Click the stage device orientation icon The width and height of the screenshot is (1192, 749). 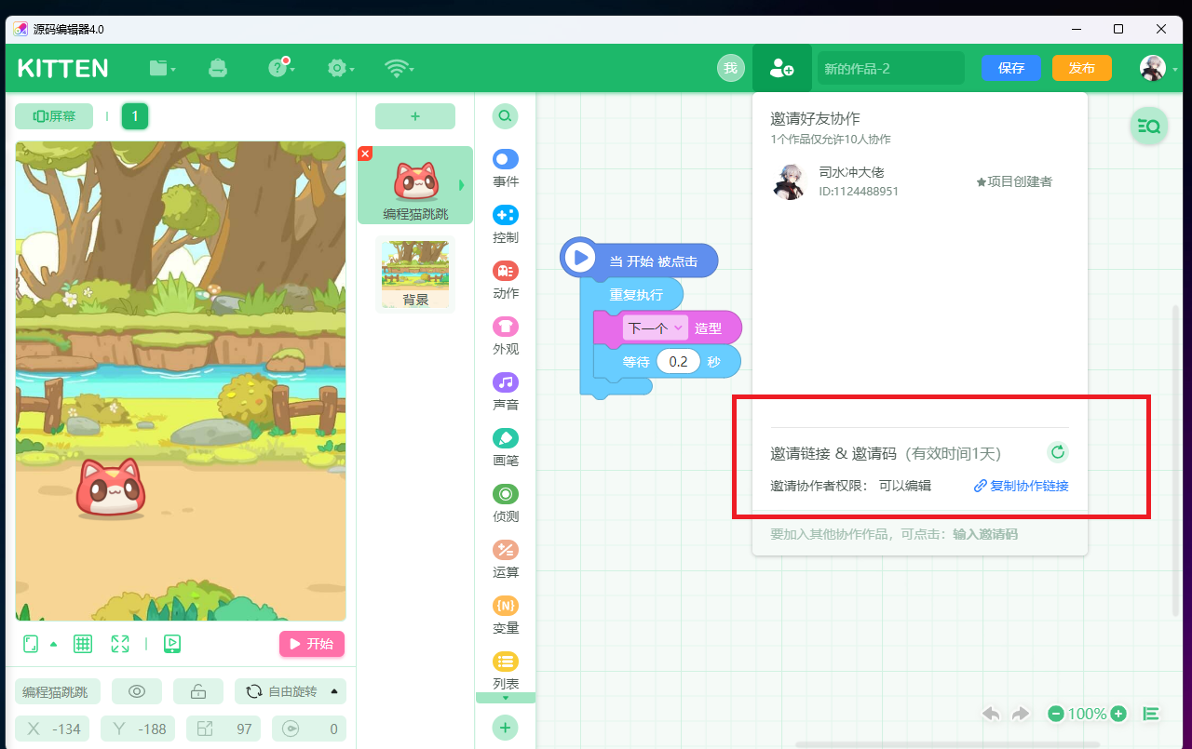click(31, 644)
